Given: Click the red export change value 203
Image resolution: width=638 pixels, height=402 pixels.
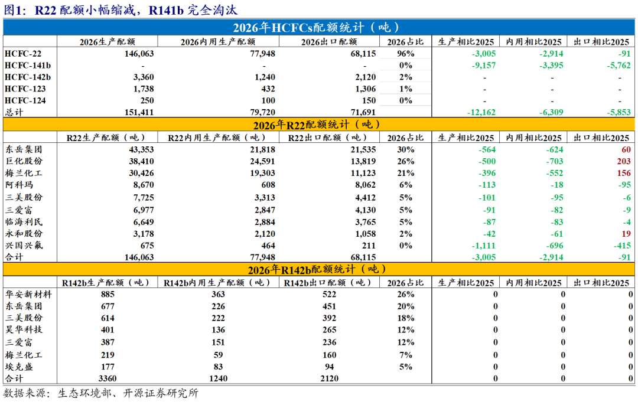Looking at the screenshot, I should click(x=624, y=161).
